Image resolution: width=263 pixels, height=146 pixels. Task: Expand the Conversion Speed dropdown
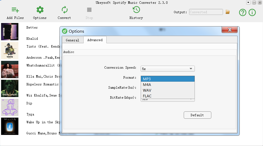[x=168, y=69]
